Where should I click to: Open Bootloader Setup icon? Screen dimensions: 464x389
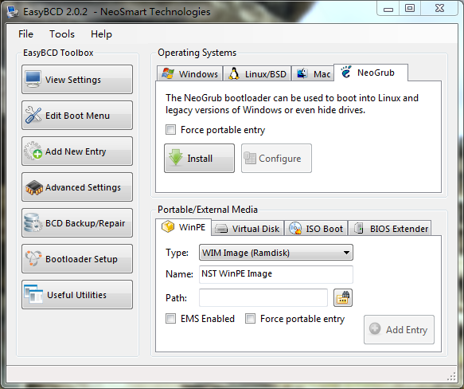pos(33,258)
